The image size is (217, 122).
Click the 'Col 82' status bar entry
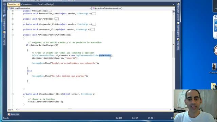[x=135, y=118]
